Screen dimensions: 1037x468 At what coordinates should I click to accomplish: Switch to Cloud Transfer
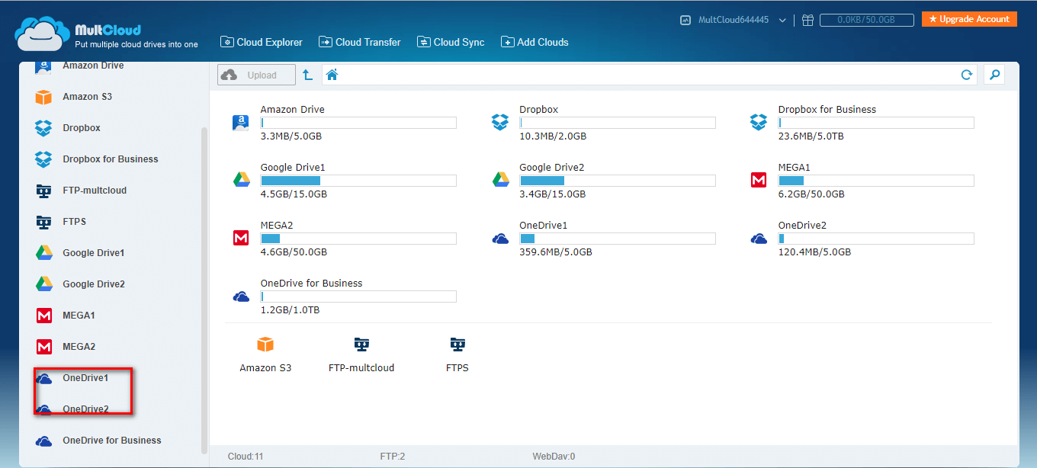(x=359, y=43)
